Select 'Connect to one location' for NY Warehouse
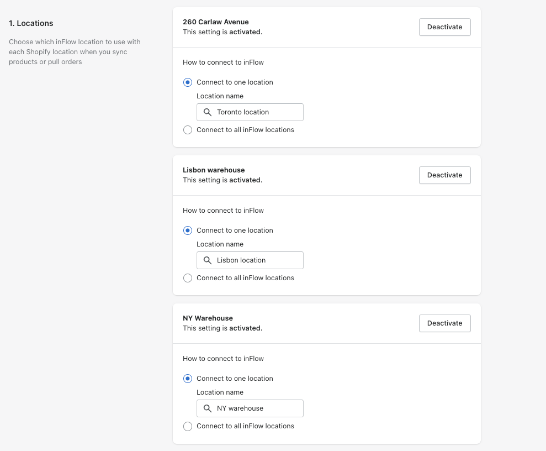The height and width of the screenshot is (451, 546). click(x=188, y=379)
